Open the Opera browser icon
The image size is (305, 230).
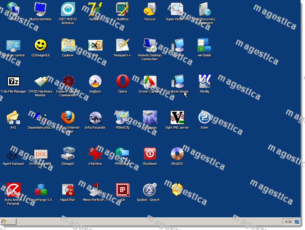tap(122, 82)
